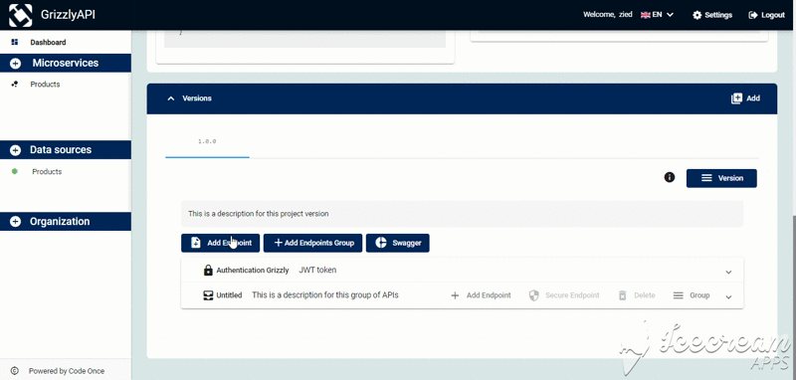Click the Products microservice node icon

click(x=15, y=85)
